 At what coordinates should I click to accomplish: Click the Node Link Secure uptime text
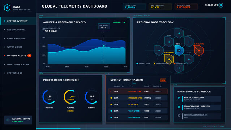17,121
